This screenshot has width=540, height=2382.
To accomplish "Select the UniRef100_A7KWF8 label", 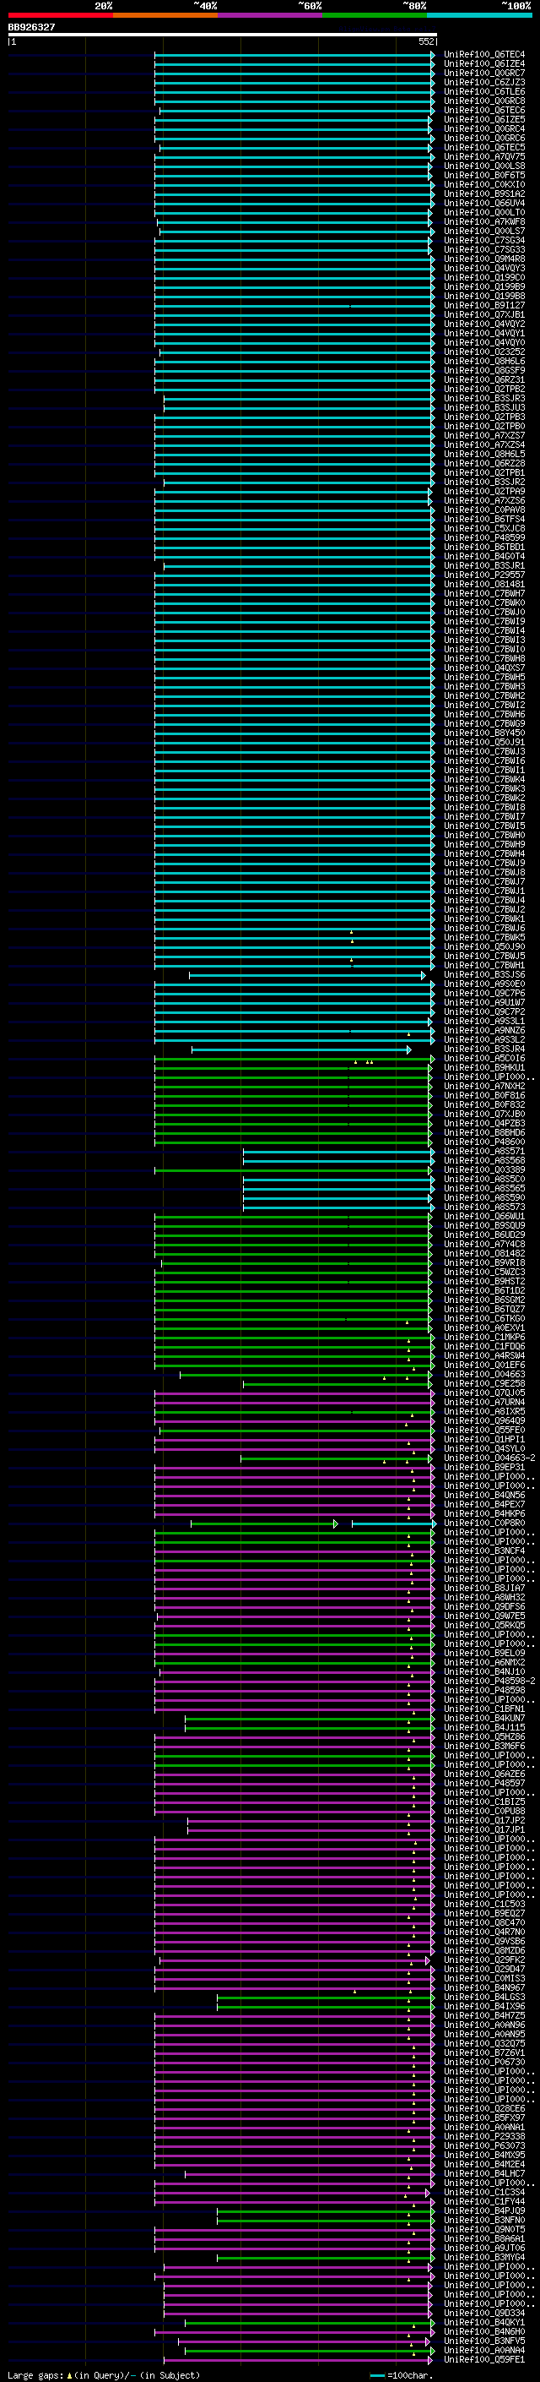I will pos(484,222).
